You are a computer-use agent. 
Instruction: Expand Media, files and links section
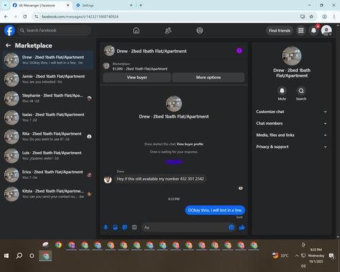292,135
